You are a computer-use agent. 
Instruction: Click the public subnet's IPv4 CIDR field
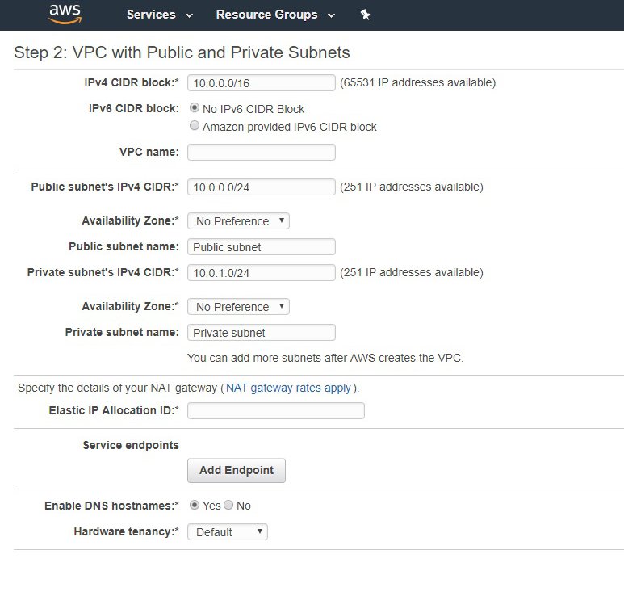click(261, 187)
